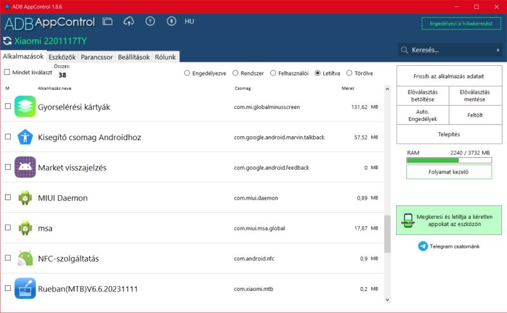Open the Beállítások tab
507x313 pixels.
[x=134, y=57]
